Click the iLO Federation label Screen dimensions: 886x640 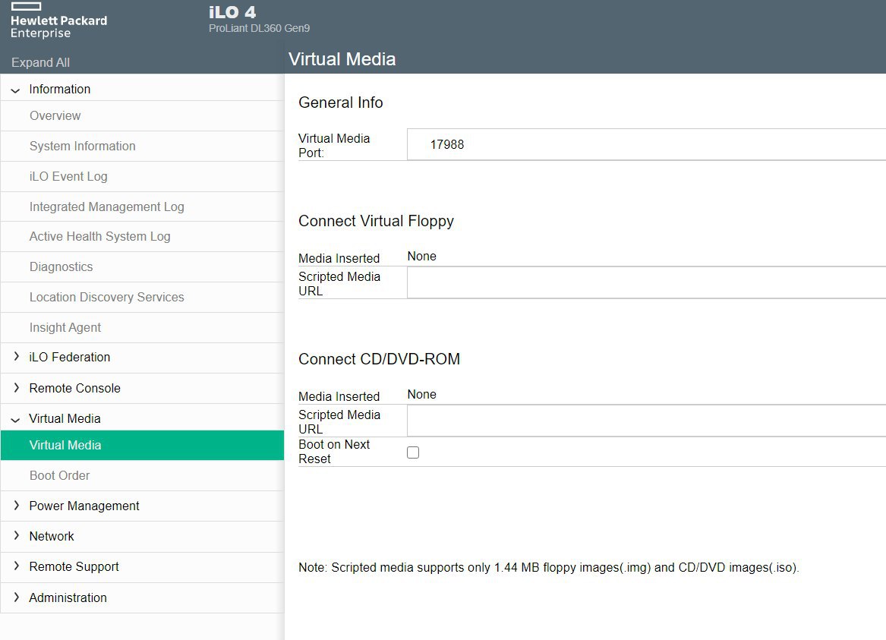(x=70, y=357)
